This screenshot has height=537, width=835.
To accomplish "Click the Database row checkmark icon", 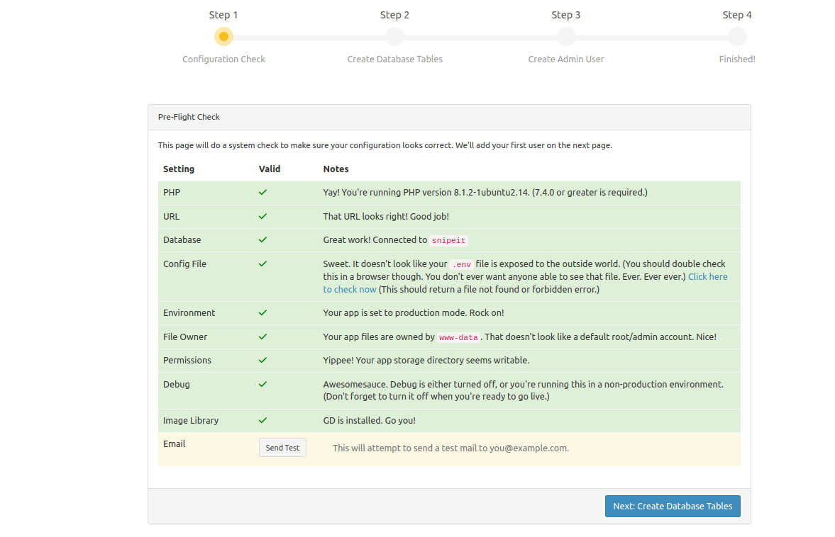I will (x=262, y=240).
